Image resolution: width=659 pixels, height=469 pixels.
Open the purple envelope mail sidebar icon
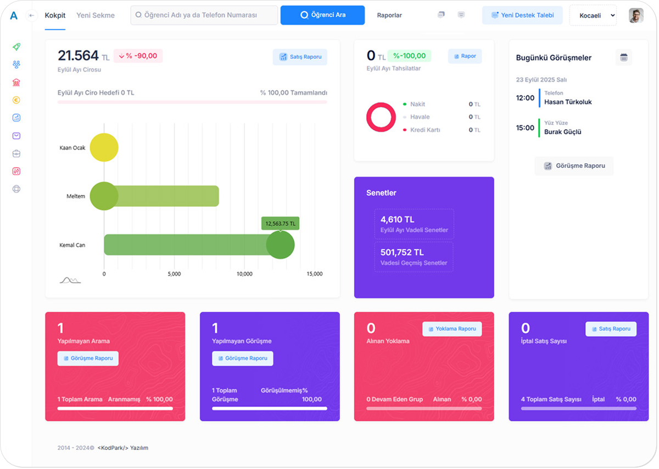(16, 136)
